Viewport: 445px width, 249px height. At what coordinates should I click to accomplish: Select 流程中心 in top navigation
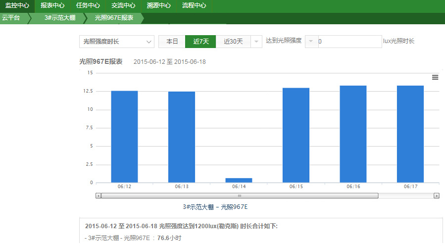194,5
